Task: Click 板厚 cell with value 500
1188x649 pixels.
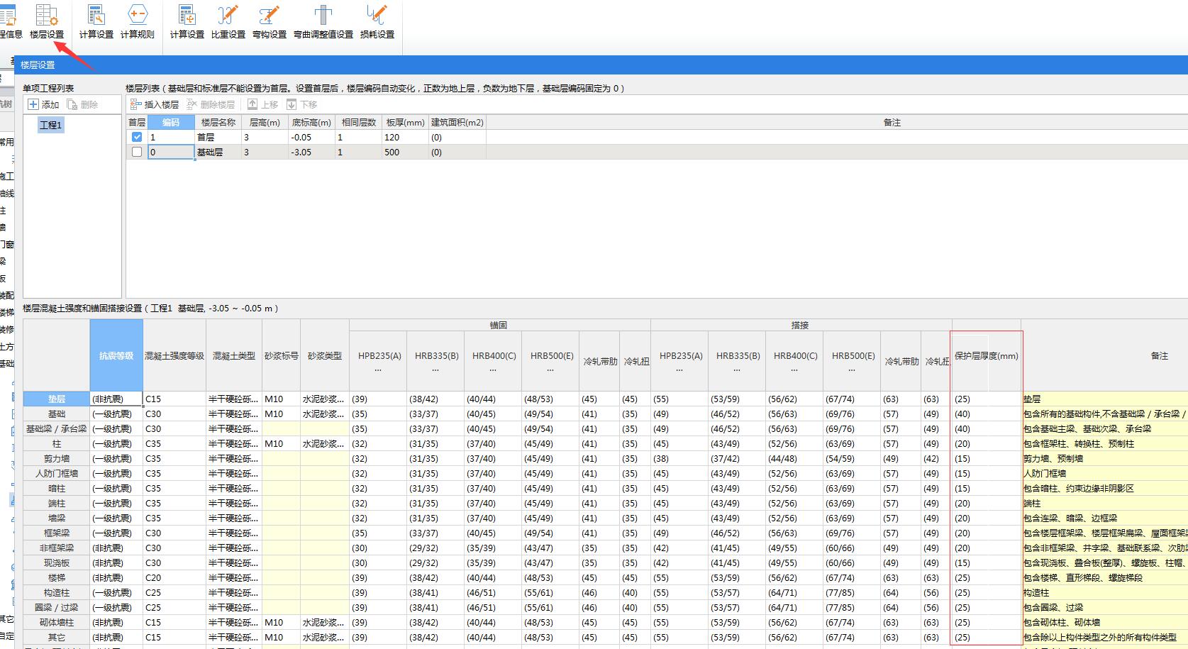Action: coord(405,152)
